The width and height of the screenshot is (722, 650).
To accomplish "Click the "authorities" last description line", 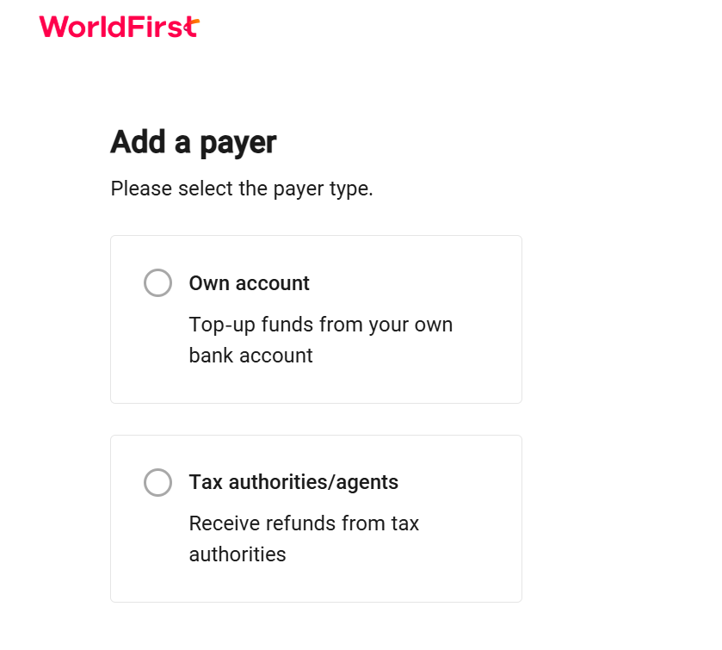I will click(x=238, y=554).
